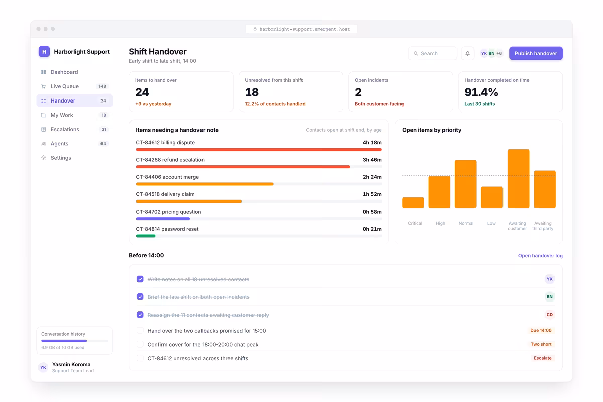
Task: Click the CT-84406 account merge progress bar
Action: pos(259,184)
